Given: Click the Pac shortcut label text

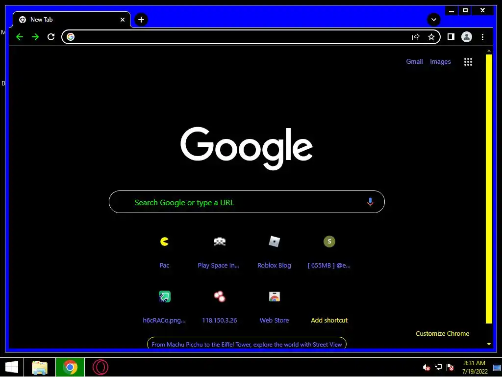Looking at the screenshot, I should tap(165, 266).
